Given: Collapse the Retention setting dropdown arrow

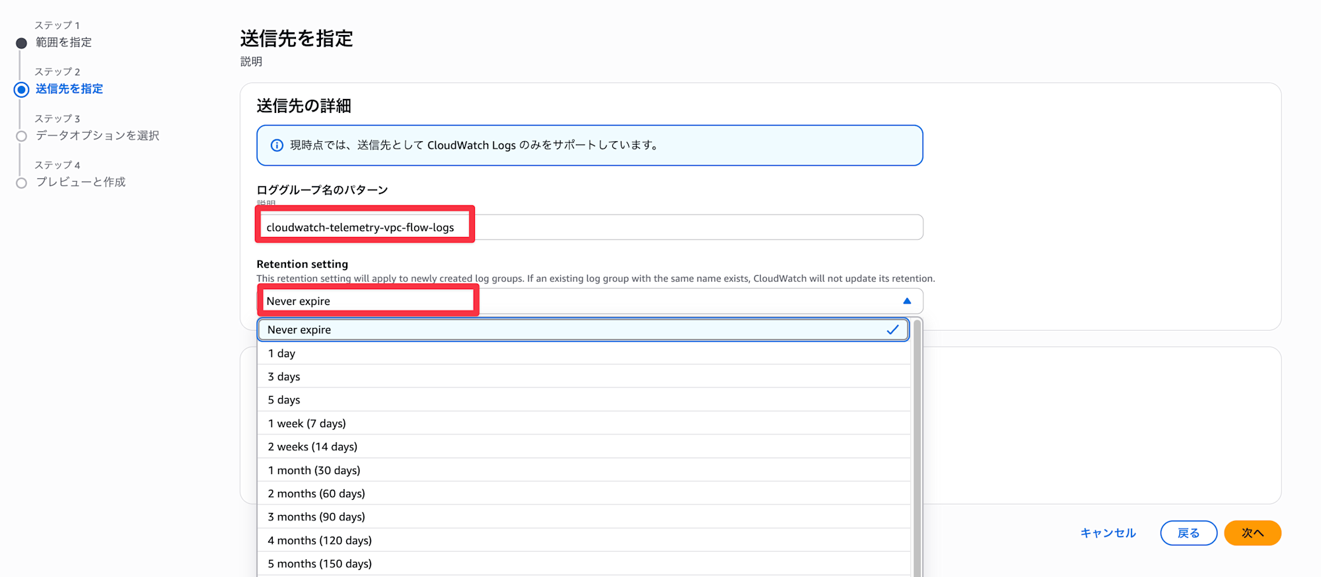Looking at the screenshot, I should 907,301.
